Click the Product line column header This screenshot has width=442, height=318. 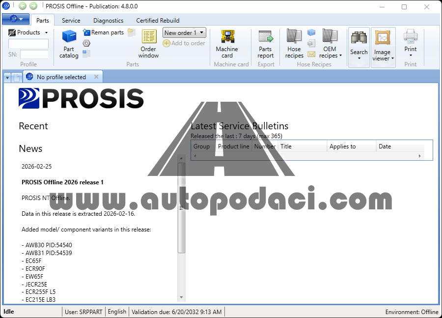(x=234, y=146)
